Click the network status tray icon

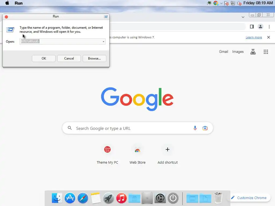pyautogui.click(x=233, y=3)
